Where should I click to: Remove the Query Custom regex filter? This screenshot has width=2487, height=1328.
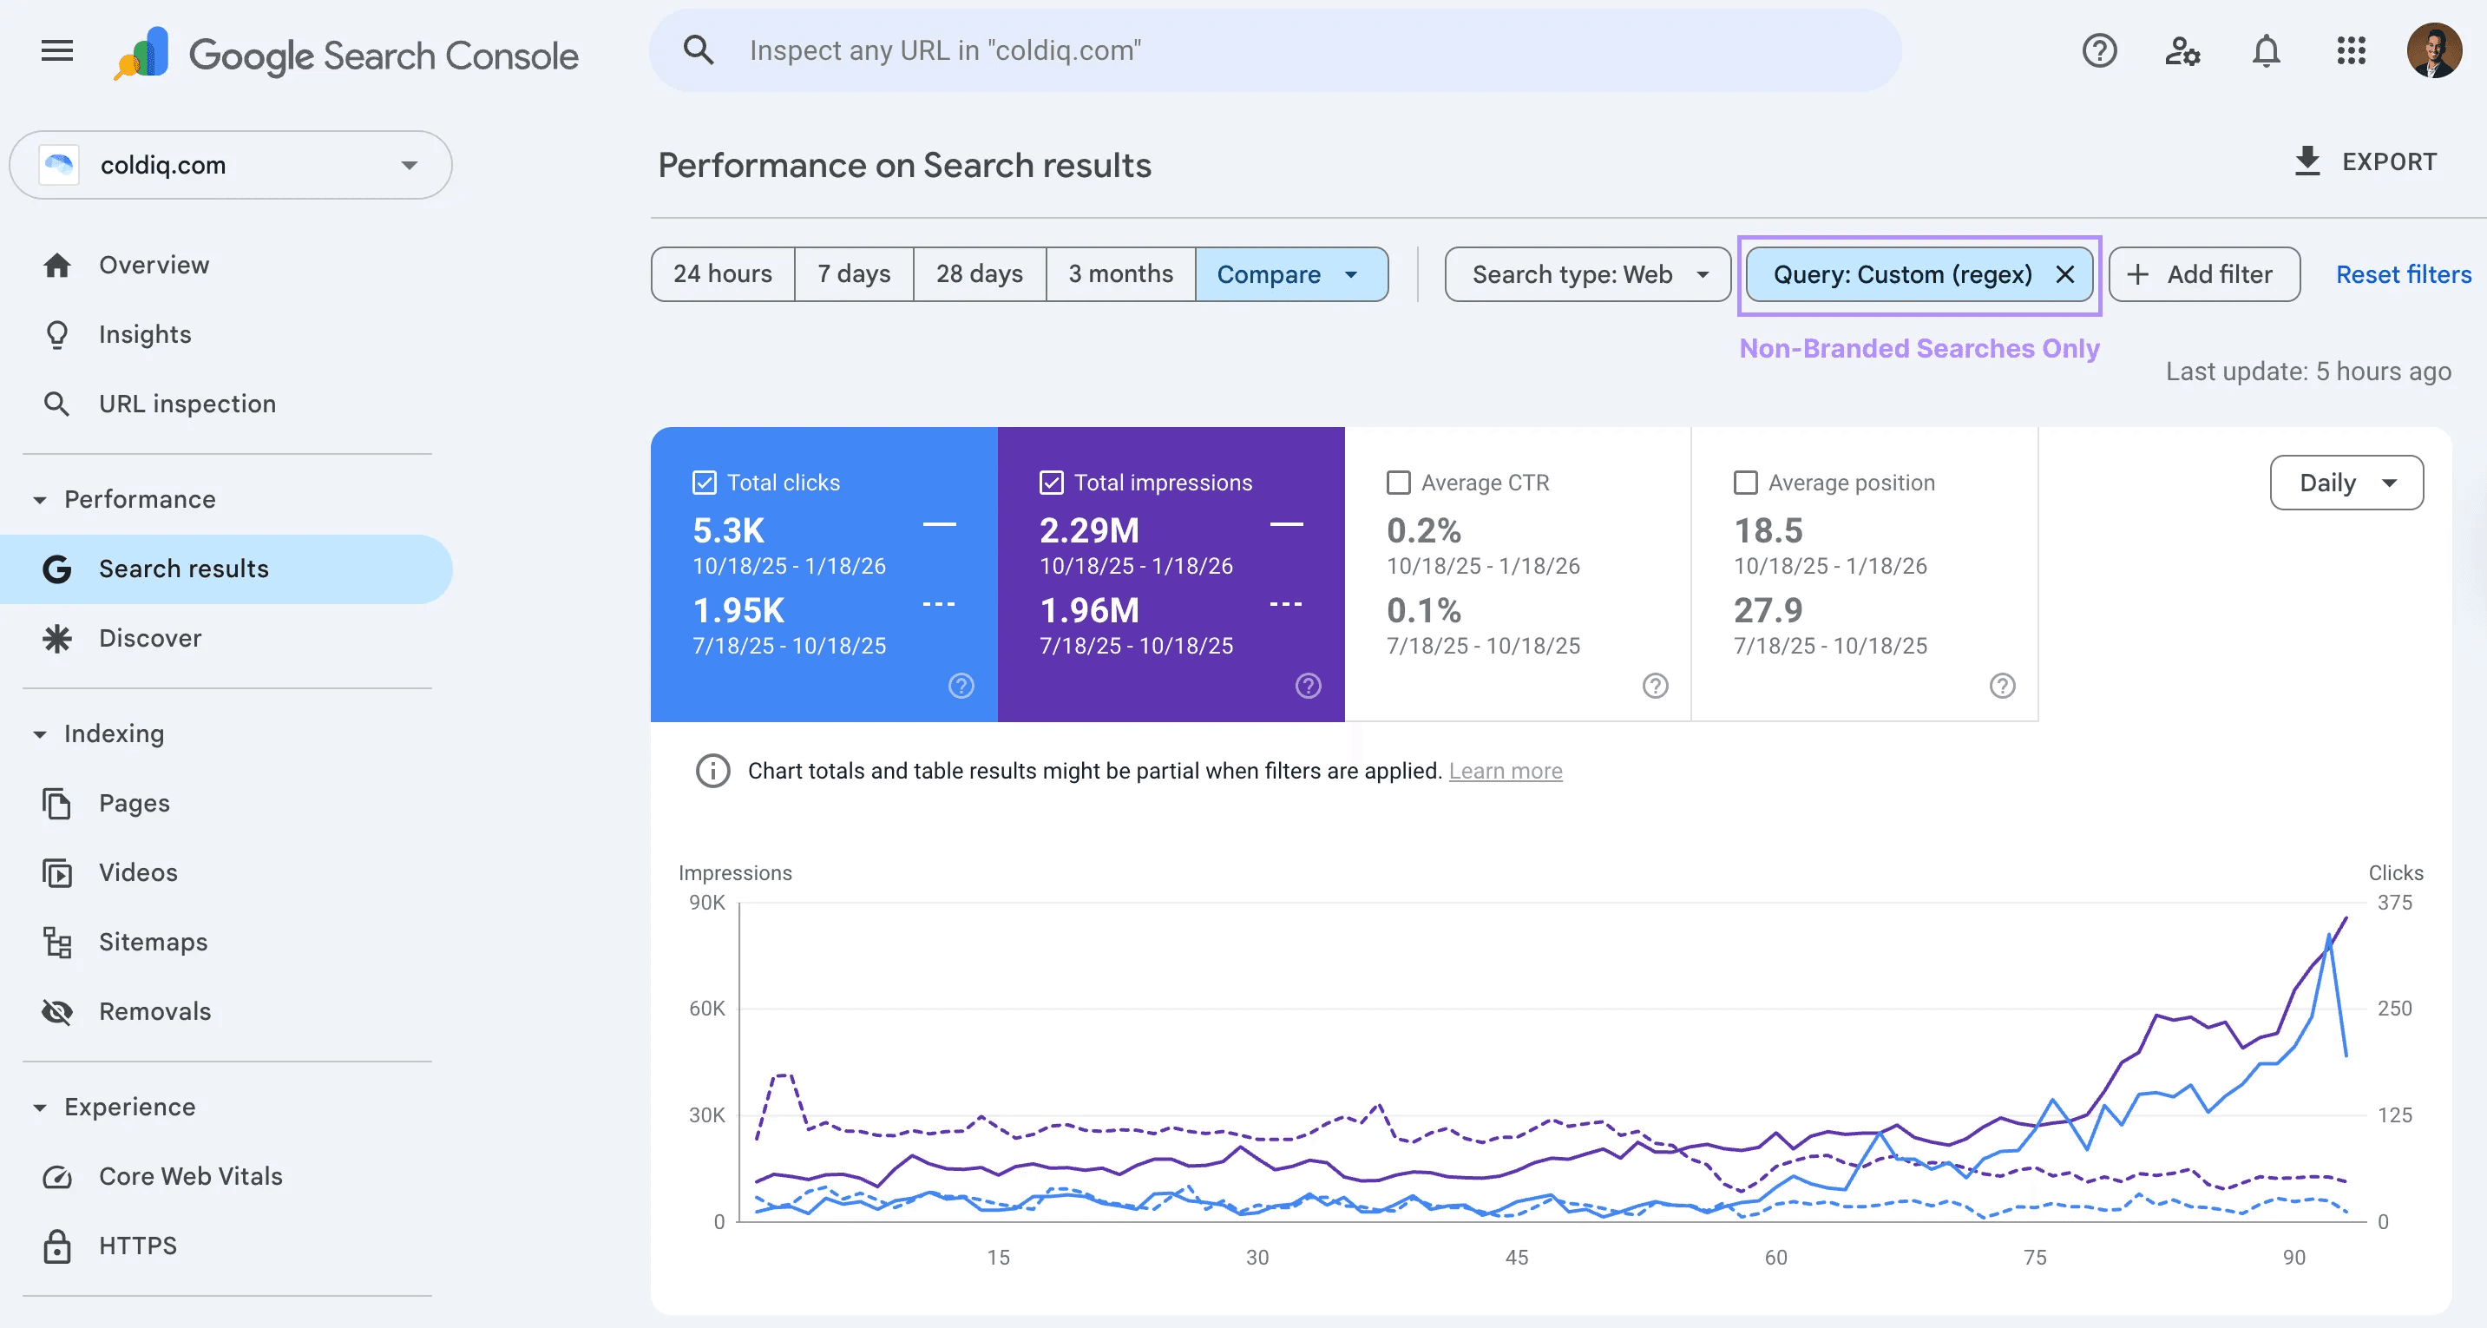point(2065,274)
